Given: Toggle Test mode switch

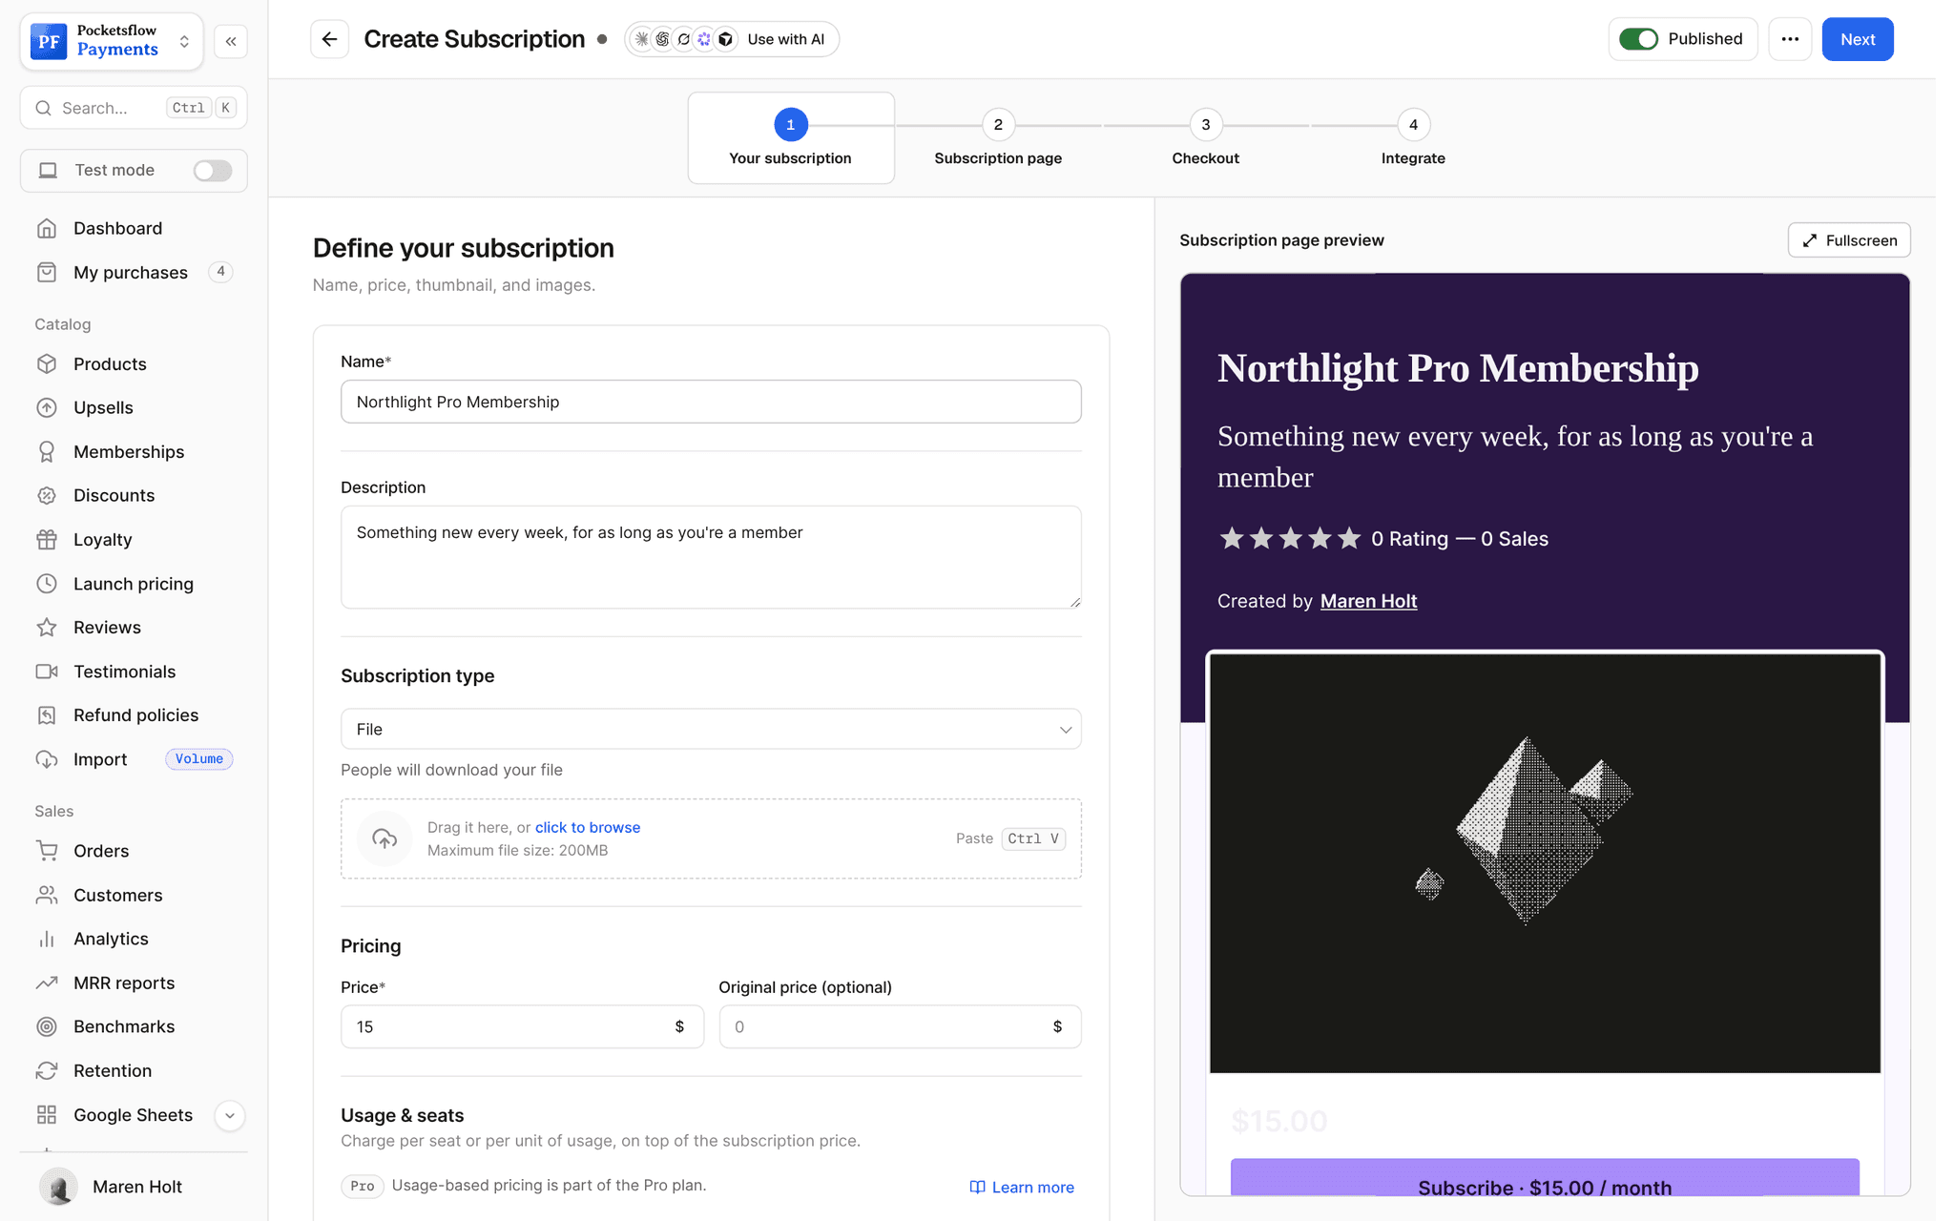Looking at the screenshot, I should pos(212,170).
